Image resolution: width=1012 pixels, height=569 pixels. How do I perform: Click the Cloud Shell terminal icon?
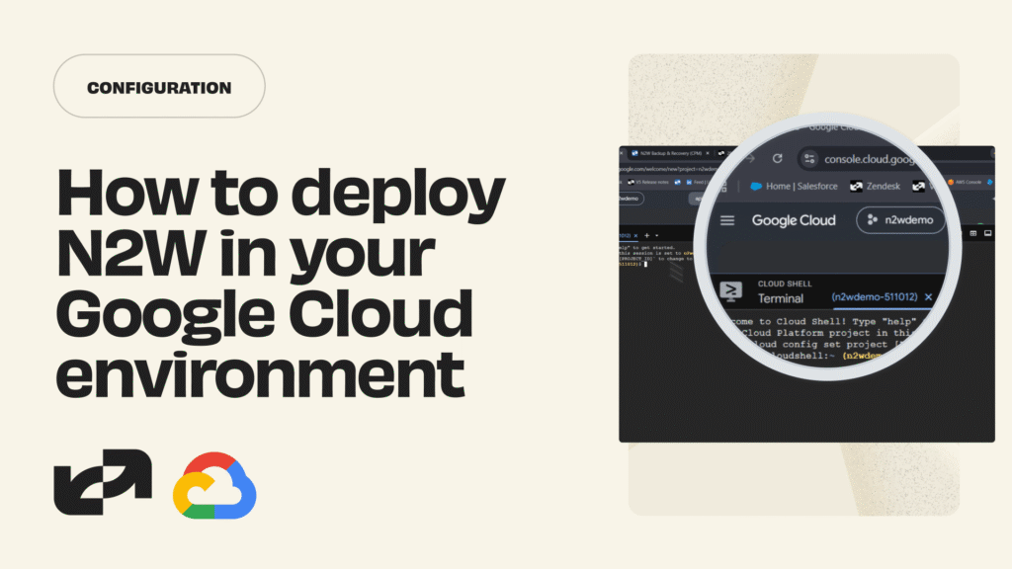(x=731, y=291)
